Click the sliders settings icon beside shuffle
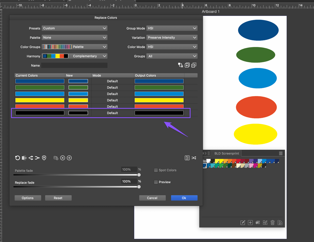Viewport: 314px width, 242px height. (x=187, y=158)
